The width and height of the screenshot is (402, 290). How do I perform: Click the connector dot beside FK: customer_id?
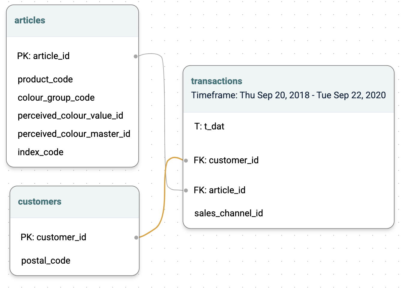pyautogui.click(x=186, y=161)
